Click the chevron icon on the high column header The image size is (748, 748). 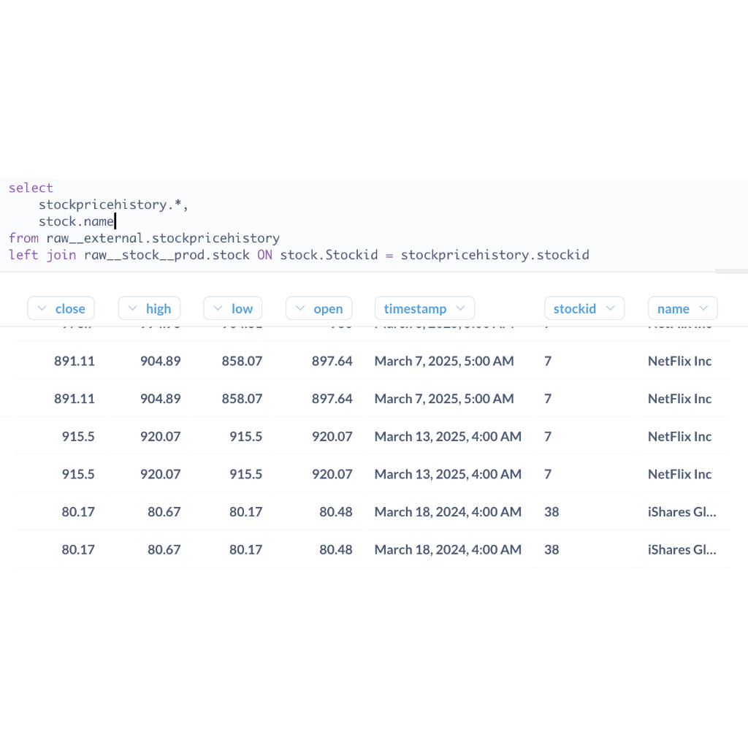132,308
